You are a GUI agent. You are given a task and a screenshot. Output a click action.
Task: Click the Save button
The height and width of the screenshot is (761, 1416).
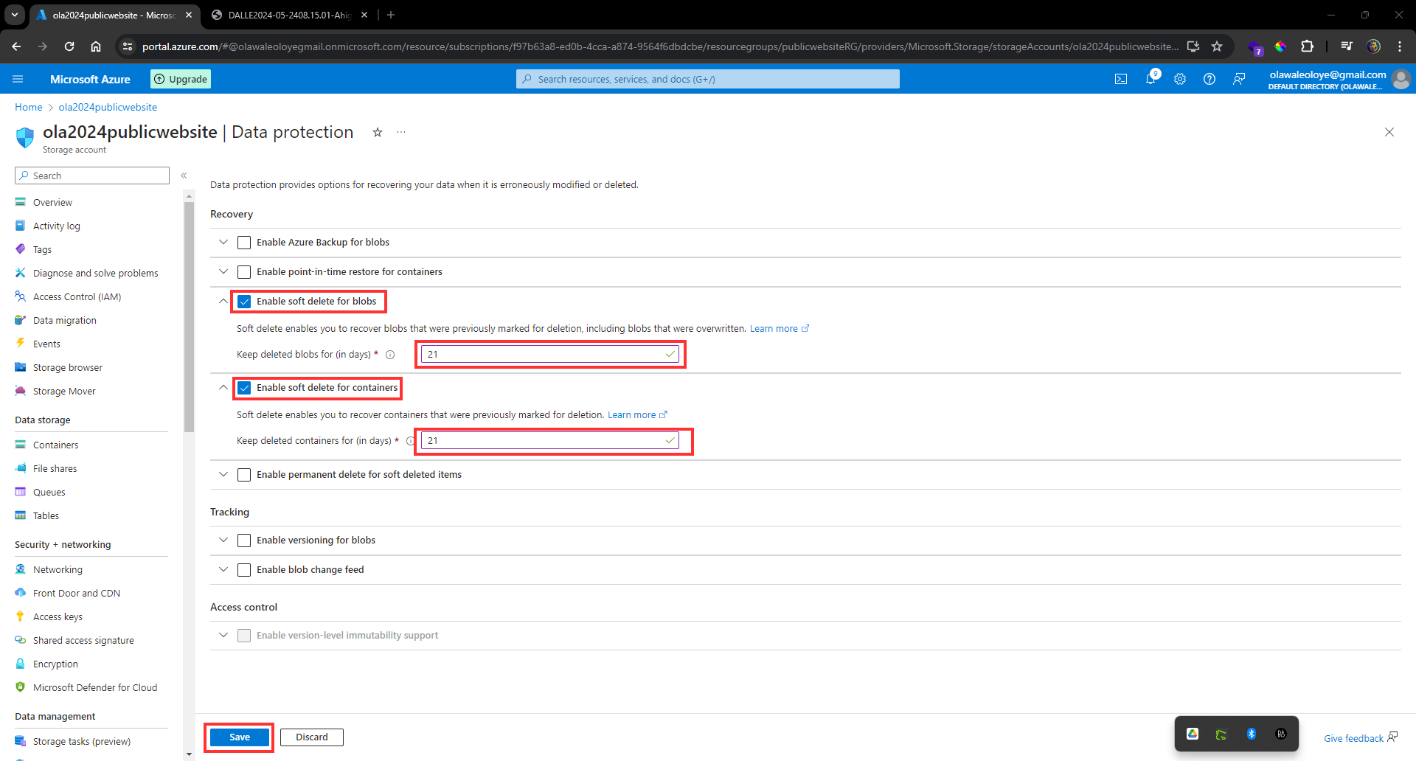[x=238, y=737]
